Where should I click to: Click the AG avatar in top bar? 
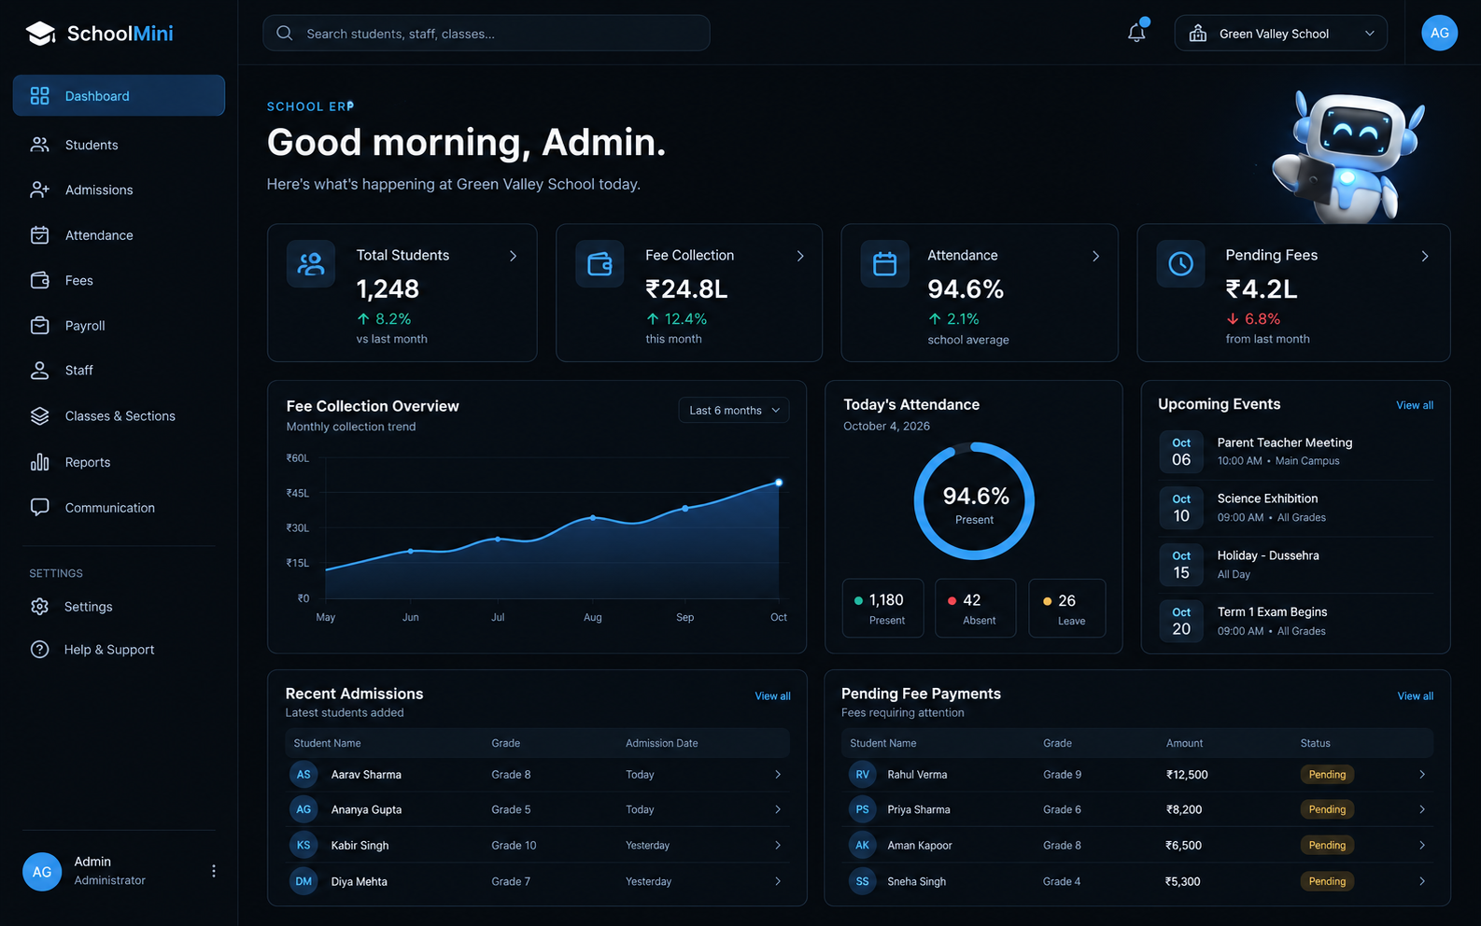[1439, 33]
